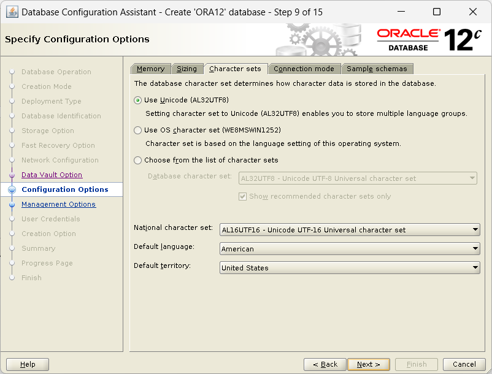Select Choose from the list of character sets
Screen dimensions: 492x374
tap(137, 160)
